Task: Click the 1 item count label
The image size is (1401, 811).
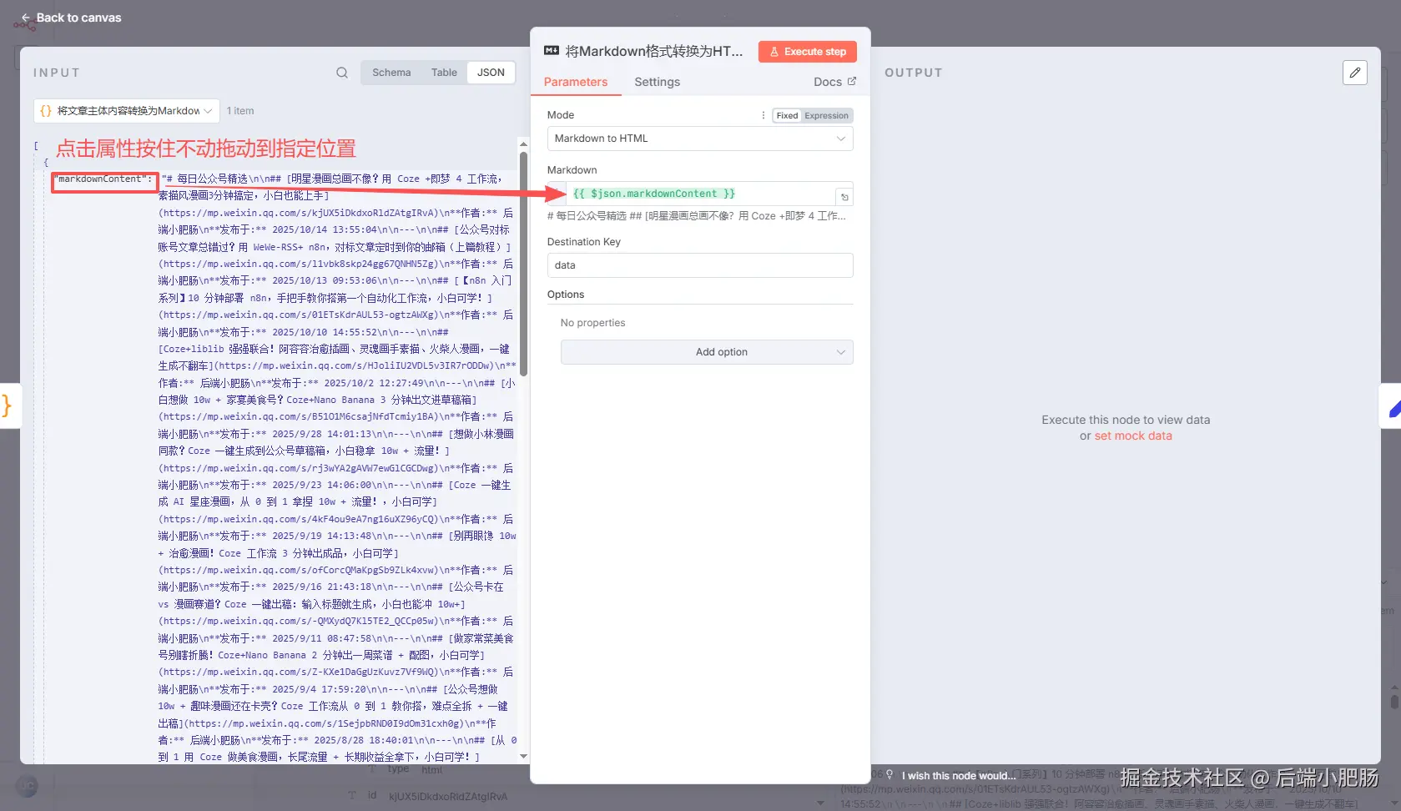Action: coord(240,111)
